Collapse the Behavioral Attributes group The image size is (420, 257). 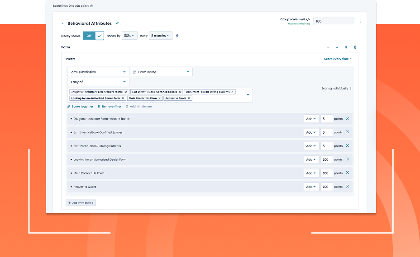tap(62, 23)
